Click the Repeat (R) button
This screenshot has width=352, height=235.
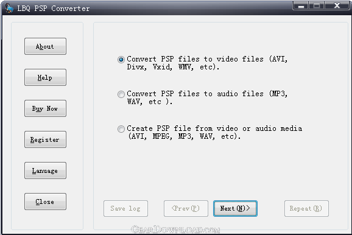306,208
